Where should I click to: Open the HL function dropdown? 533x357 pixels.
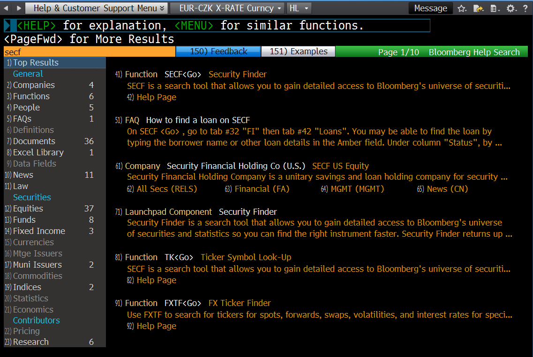coord(299,8)
